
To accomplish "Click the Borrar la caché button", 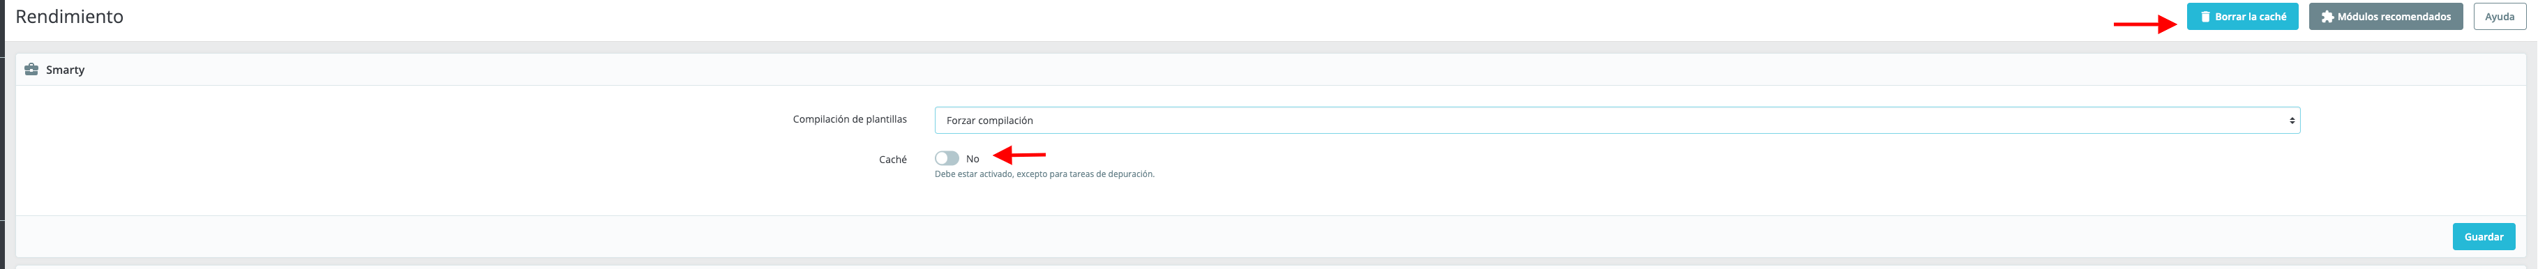I will [2242, 17].
